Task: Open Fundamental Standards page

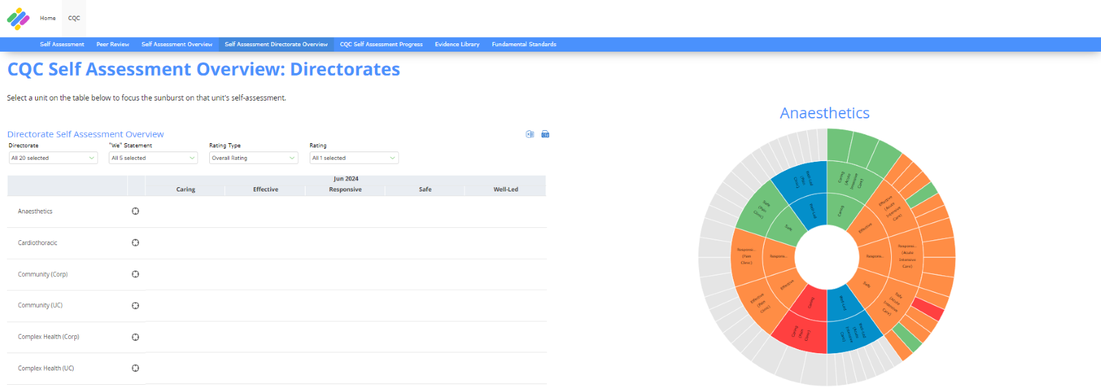Action: pyautogui.click(x=524, y=44)
